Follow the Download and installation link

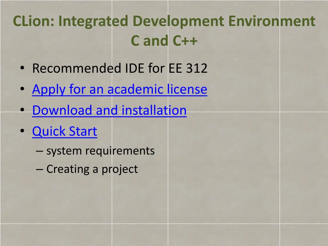[110, 110]
